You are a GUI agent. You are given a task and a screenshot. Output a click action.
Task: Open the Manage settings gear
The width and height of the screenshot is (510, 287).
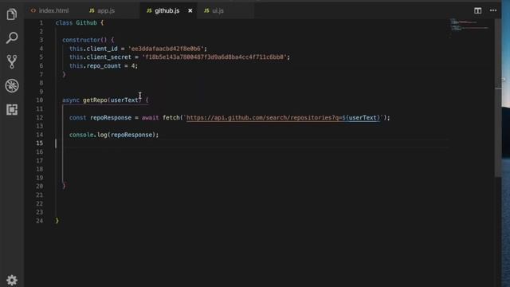12,280
